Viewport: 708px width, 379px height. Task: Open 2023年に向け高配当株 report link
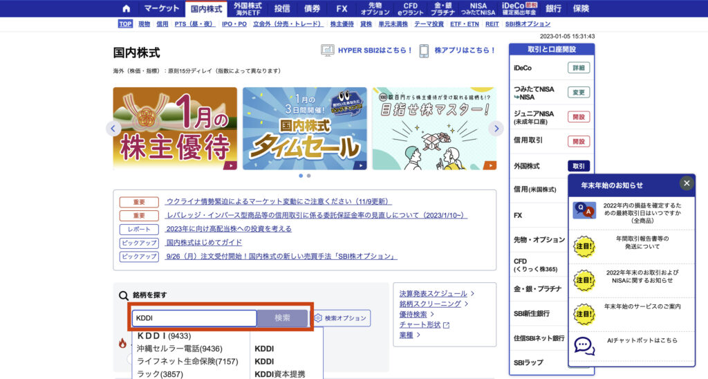pyautogui.click(x=229, y=229)
